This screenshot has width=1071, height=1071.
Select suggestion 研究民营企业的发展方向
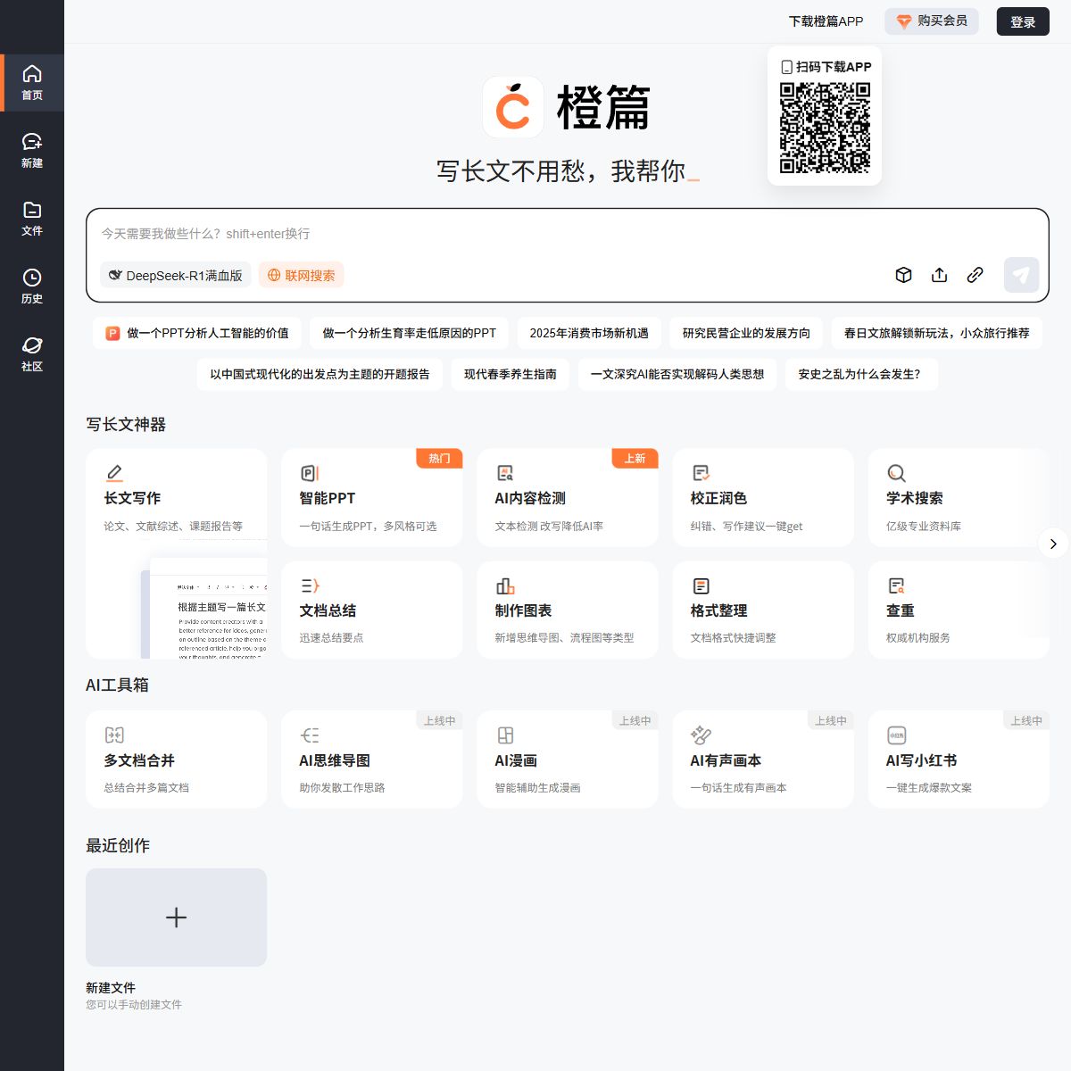[746, 333]
